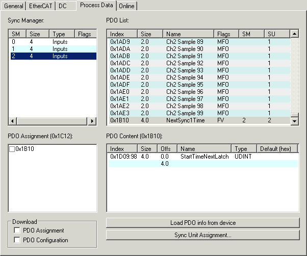
Task: Select the Process Data tab
Action: click(96, 5)
